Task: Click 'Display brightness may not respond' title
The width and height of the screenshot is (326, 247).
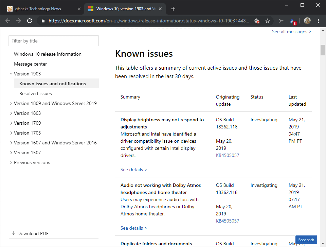Action: click(162, 123)
